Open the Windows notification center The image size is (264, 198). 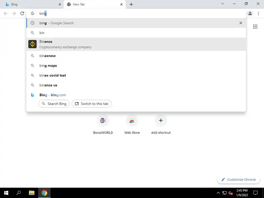[x=255, y=193]
